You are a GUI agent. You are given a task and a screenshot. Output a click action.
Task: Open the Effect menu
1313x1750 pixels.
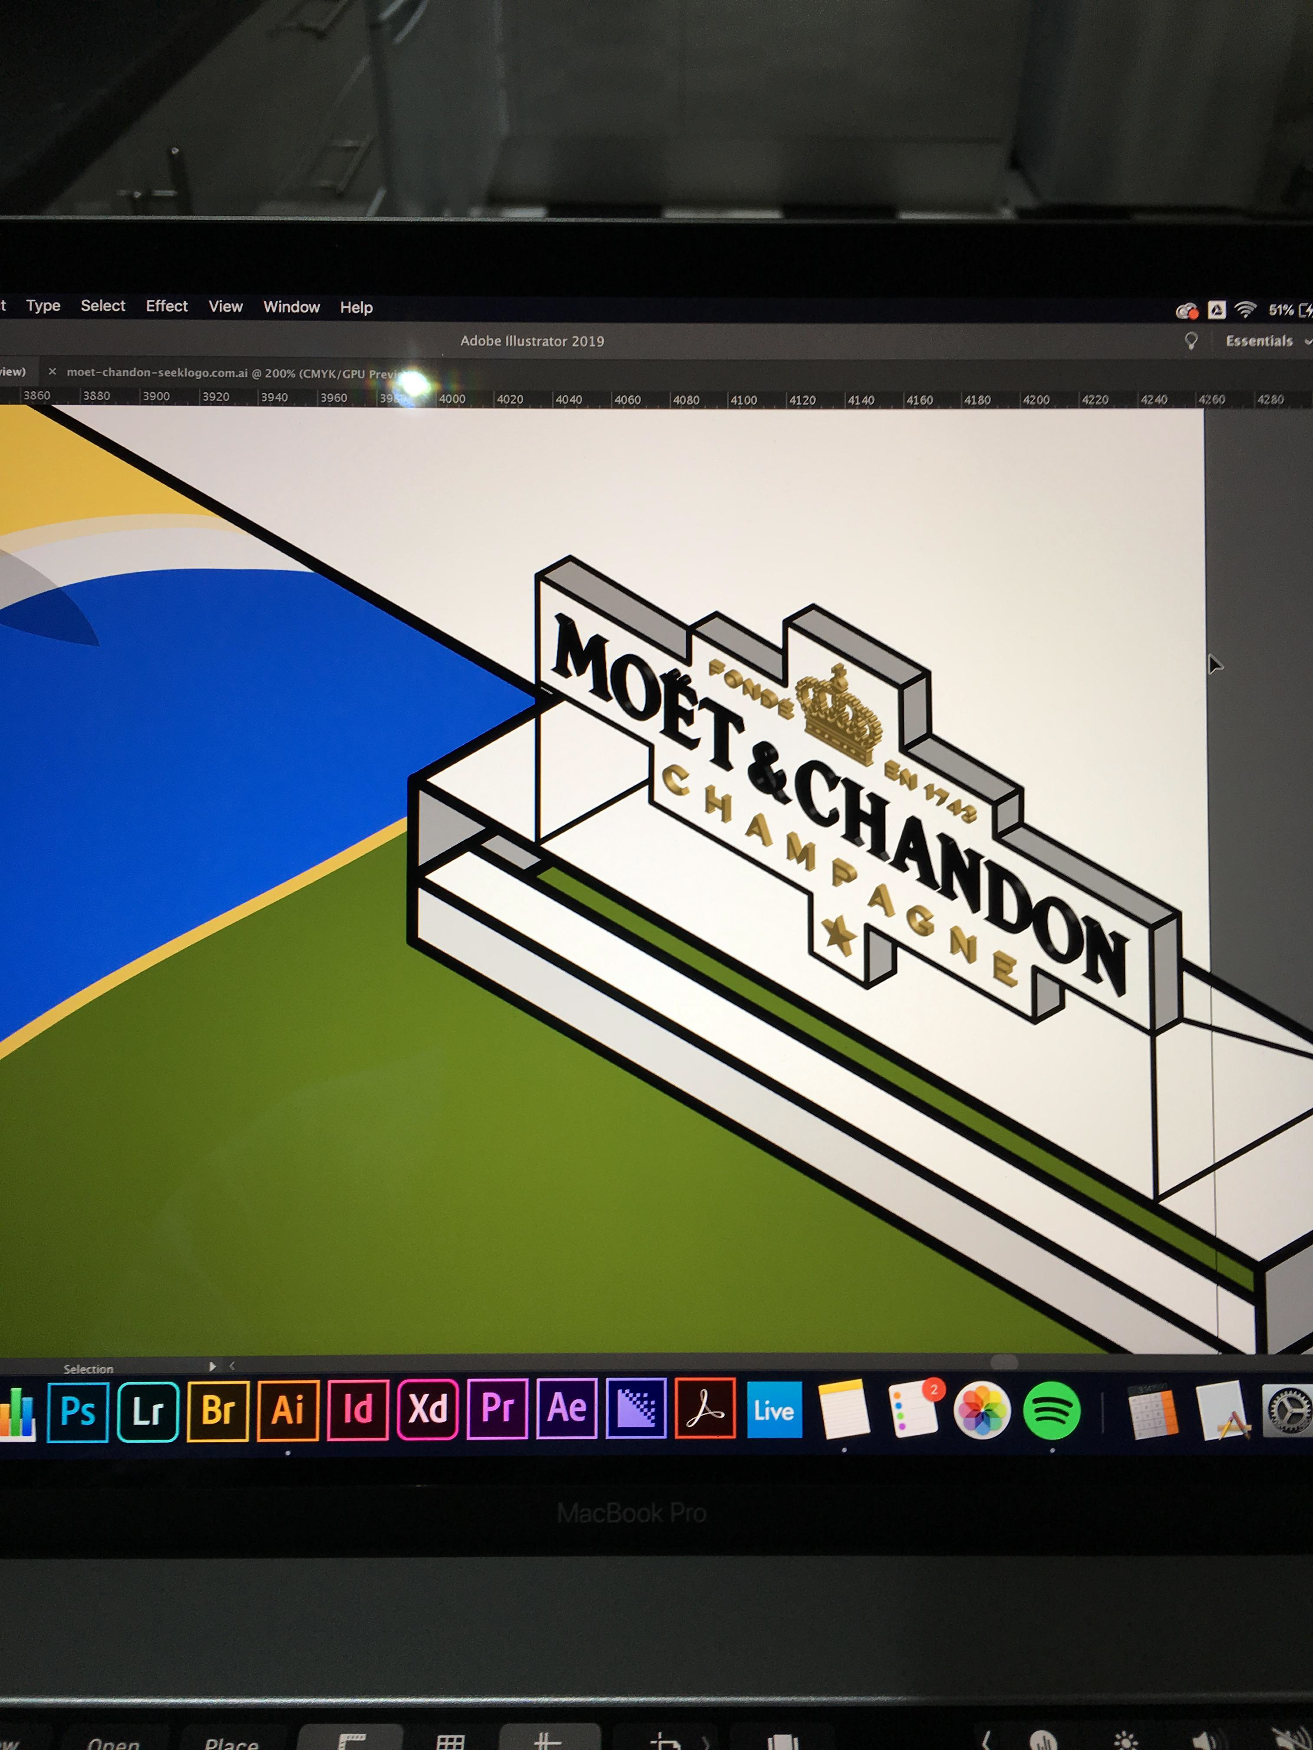click(x=166, y=306)
